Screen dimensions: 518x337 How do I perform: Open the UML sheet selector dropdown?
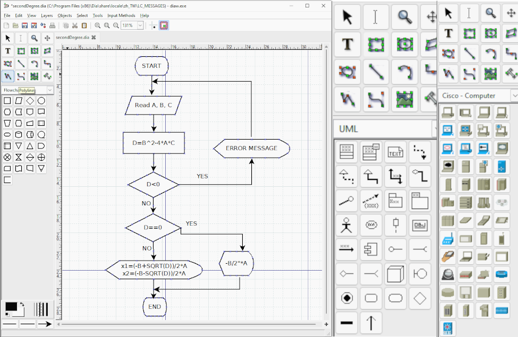[x=434, y=129]
